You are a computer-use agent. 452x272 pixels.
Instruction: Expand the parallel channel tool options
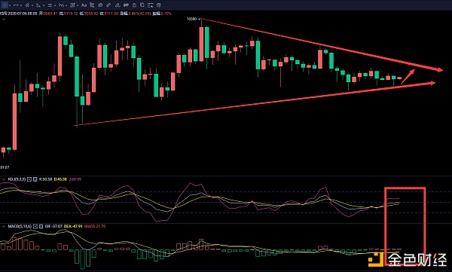tap(32, 5)
